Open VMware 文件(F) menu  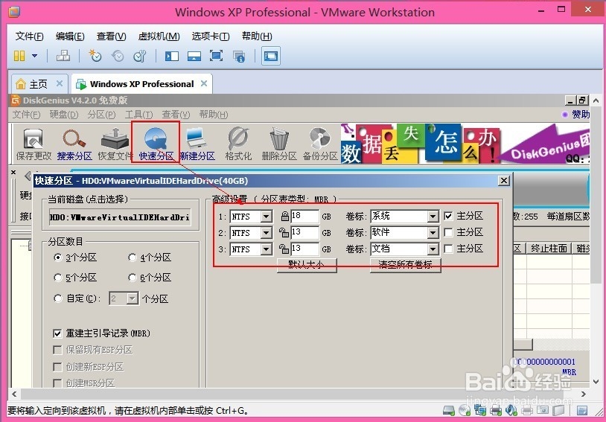[x=29, y=36]
